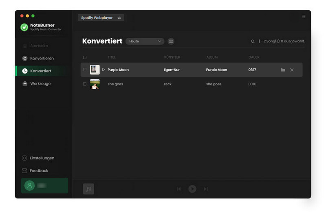
Task: Click the Konvertiert clock icon
Action: tap(25, 71)
